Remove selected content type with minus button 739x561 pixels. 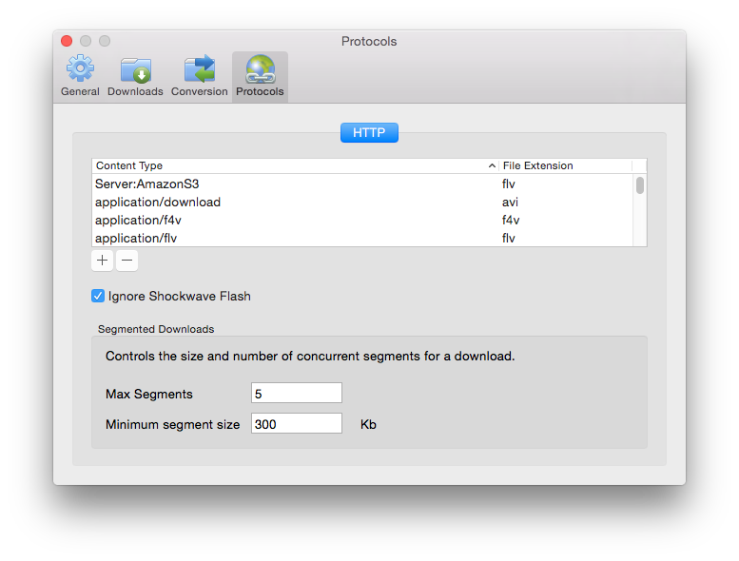126,261
